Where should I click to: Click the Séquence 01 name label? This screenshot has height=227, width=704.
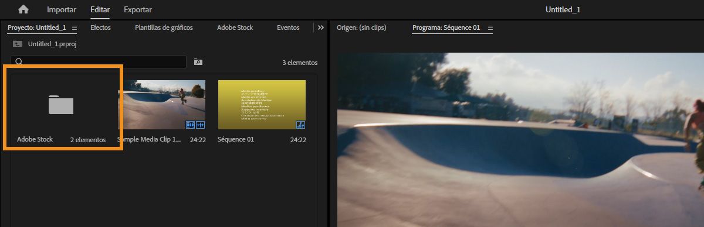coord(236,140)
